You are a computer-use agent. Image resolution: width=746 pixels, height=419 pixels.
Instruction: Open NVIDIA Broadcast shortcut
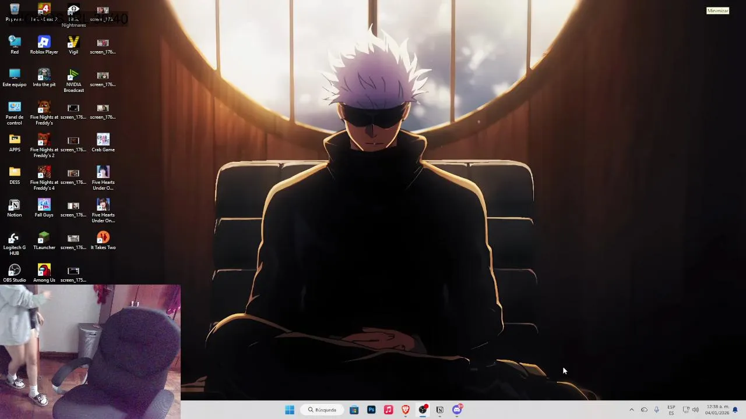tap(73, 81)
